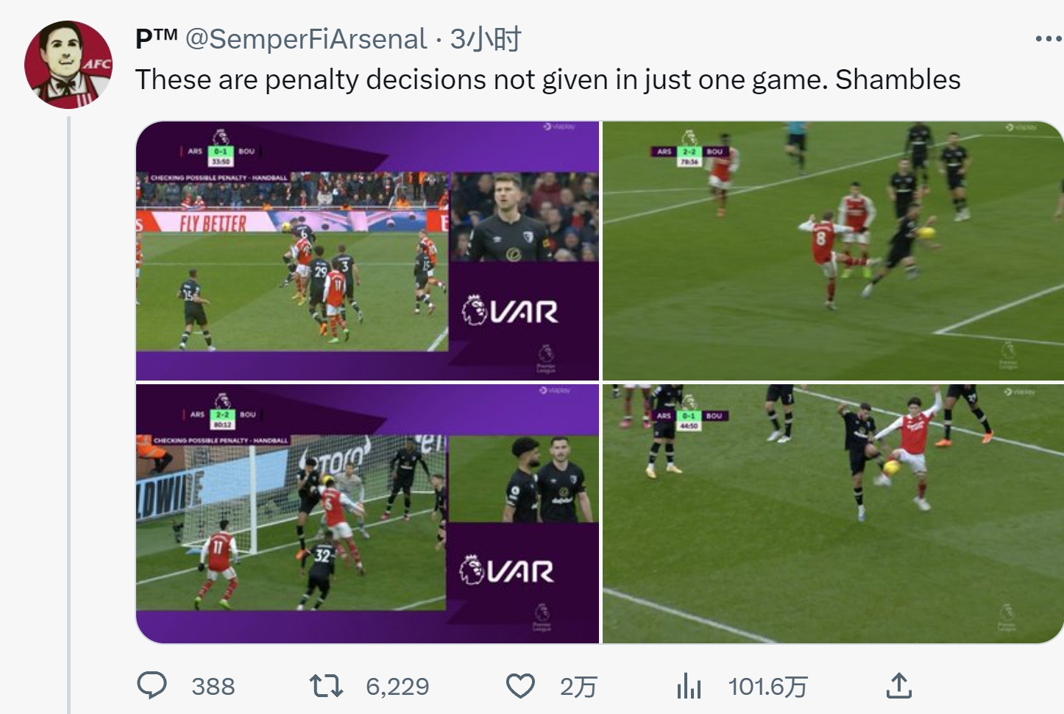Viewport: 1064px width, 714px height.
Task: Open the 78:36 number 8 challenge image
Action: click(x=833, y=250)
